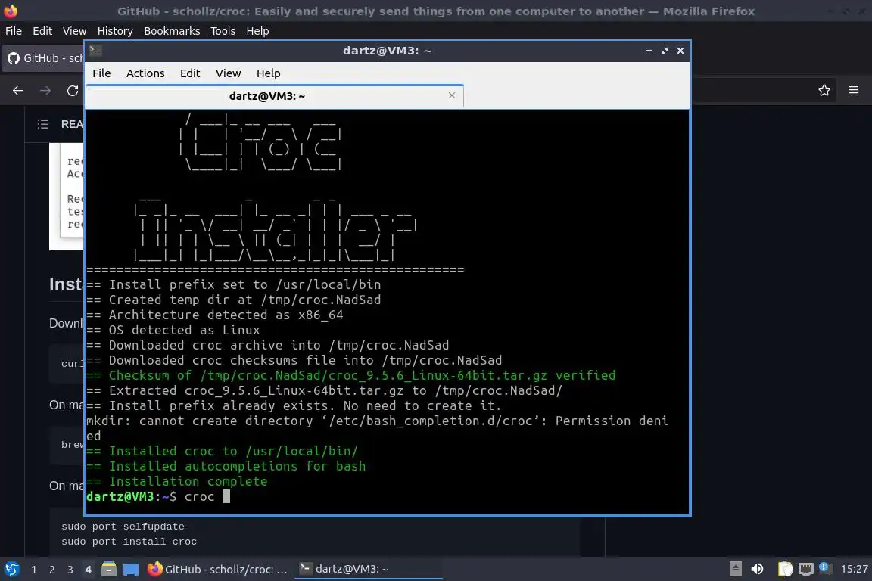This screenshot has width=872, height=581.
Task: Open the terminal Help menu
Action: pyautogui.click(x=268, y=73)
